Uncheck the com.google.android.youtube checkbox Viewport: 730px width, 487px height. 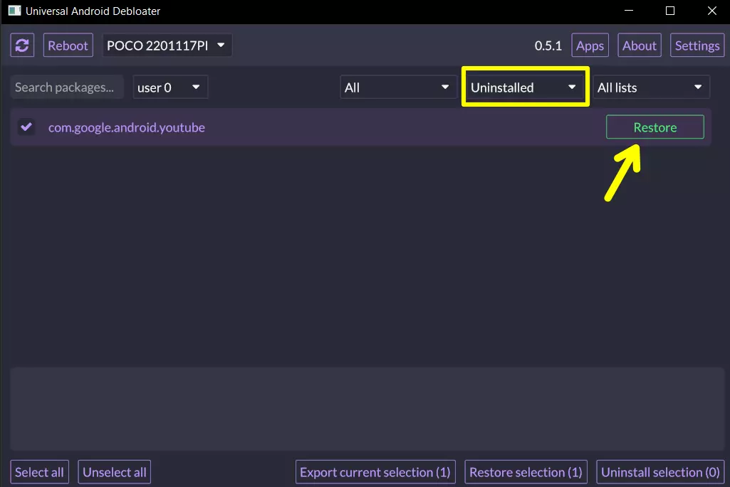(x=26, y=127)
